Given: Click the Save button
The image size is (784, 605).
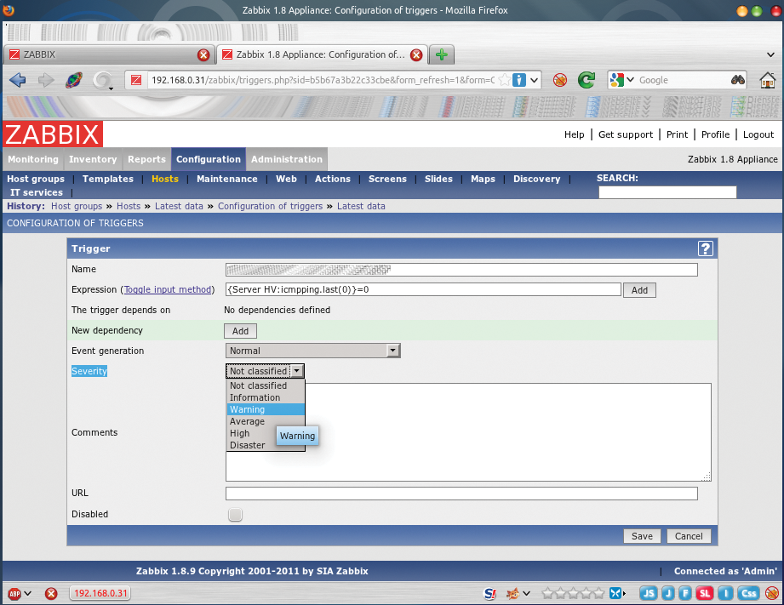Looking at the screenshot, I should pyautogui.click(x=641, y=536).
